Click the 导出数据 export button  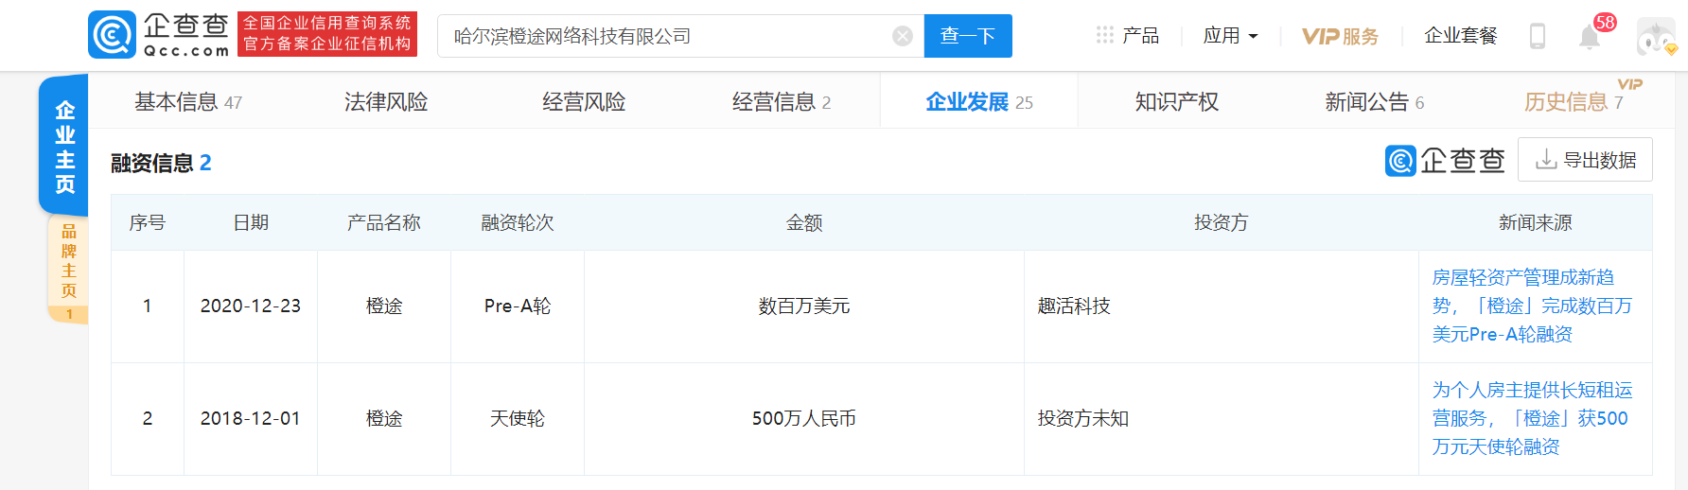[1585, 160]
